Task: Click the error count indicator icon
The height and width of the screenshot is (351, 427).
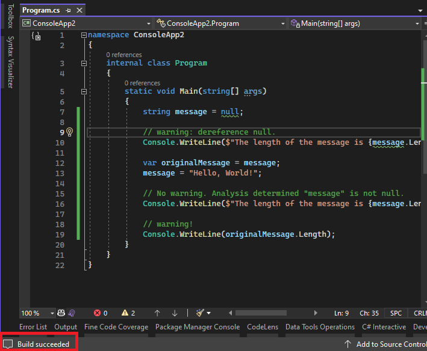Action: pyautogui.click(x=98, y=313)
